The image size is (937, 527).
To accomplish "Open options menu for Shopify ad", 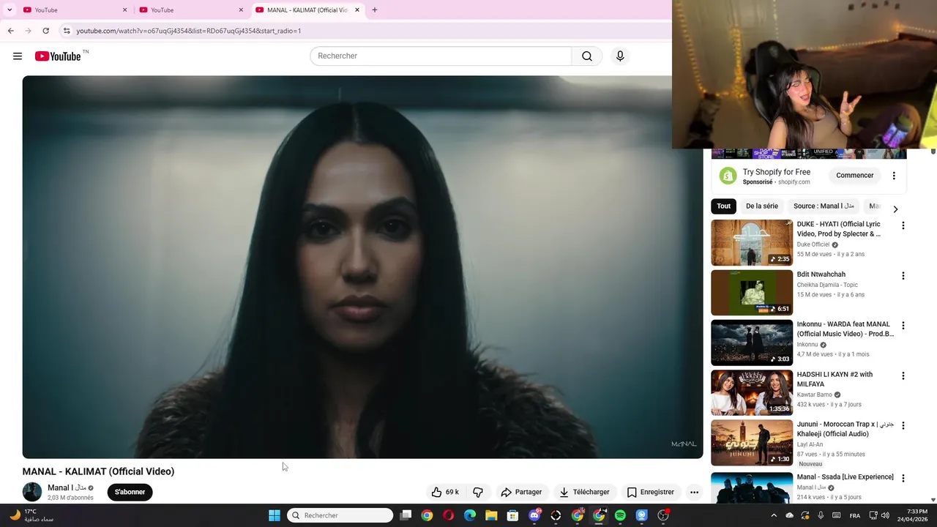I will [x=894, y=176].
